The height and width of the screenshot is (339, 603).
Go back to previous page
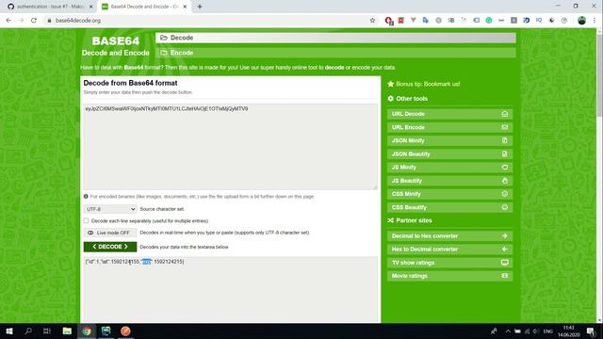8,21
